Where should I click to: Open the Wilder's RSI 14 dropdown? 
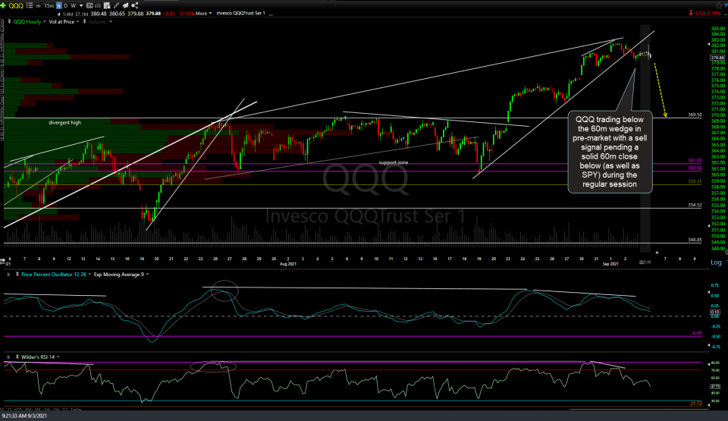[58, 357]
